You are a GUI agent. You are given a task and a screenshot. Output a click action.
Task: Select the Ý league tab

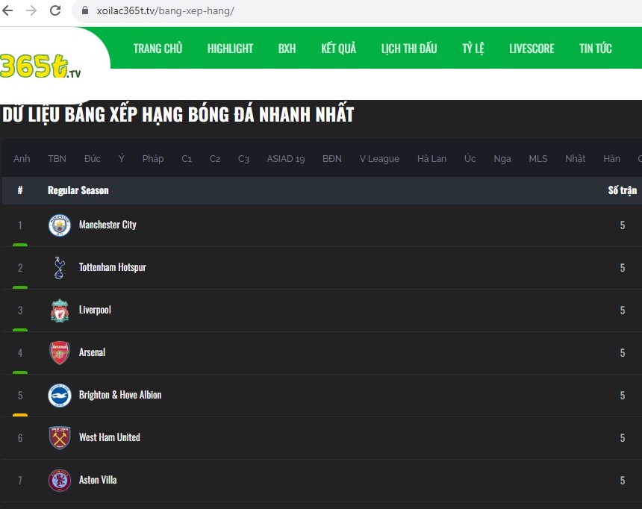click(x=122, y=158)
